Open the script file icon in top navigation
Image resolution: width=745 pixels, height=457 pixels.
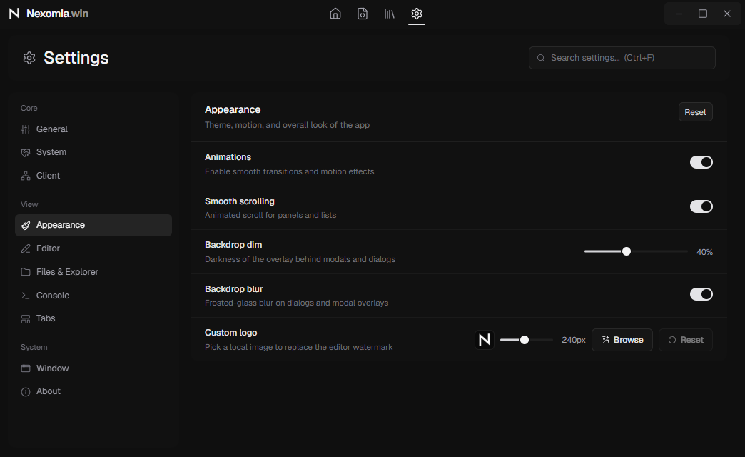coord(363,14)
